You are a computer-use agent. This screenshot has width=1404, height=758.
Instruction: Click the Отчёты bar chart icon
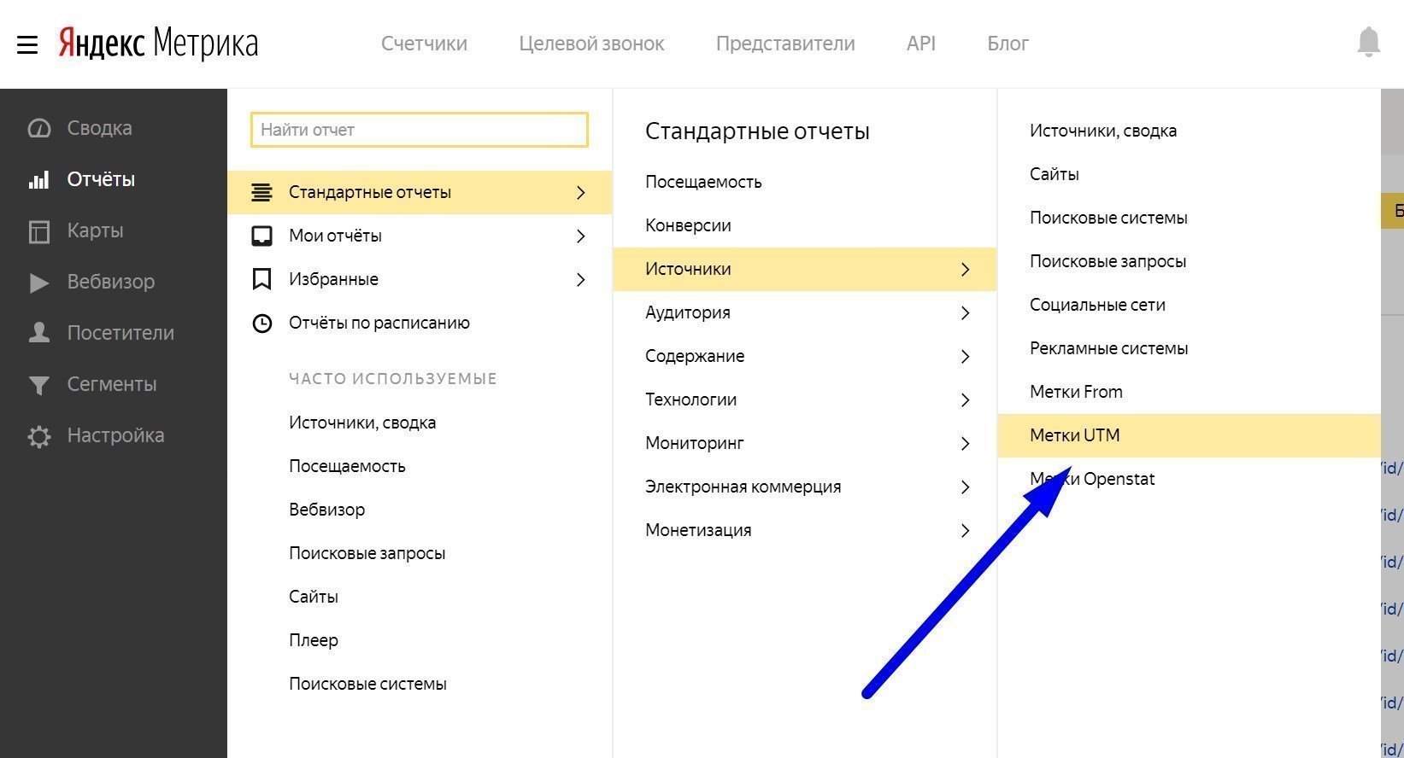(39, 179)
